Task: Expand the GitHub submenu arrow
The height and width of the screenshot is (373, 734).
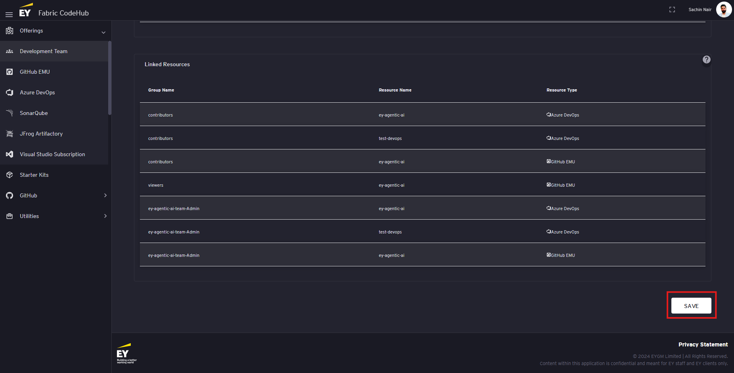Action: point(105,195)
